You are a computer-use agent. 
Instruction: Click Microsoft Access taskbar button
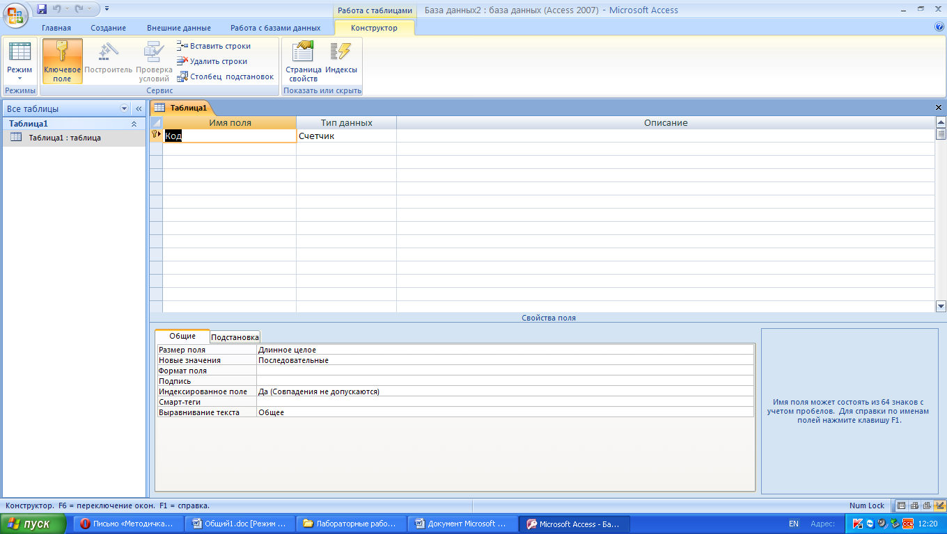click(574, 524)
